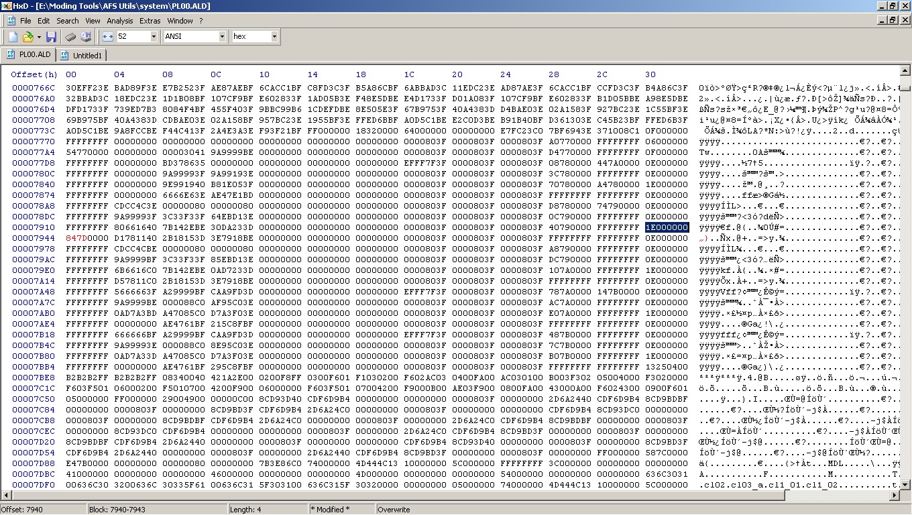Select row offset 00007D88

pyautogui.click(x=34, y=463)
